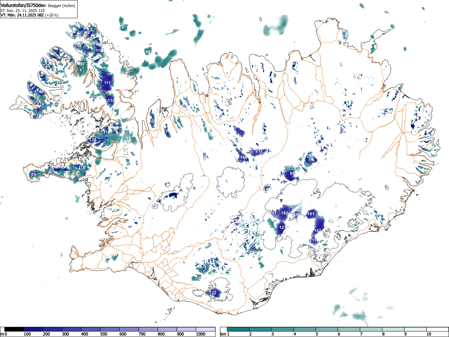The image size is (449, 337).
Task: Click the '500' tick on the metre scale
Action: coord(103,334)
